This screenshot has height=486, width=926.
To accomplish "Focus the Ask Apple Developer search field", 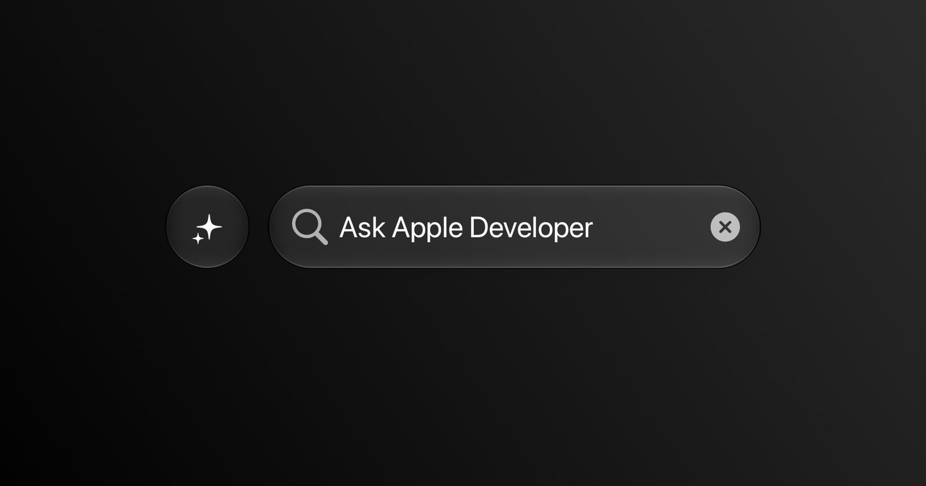I will (515, 227).
